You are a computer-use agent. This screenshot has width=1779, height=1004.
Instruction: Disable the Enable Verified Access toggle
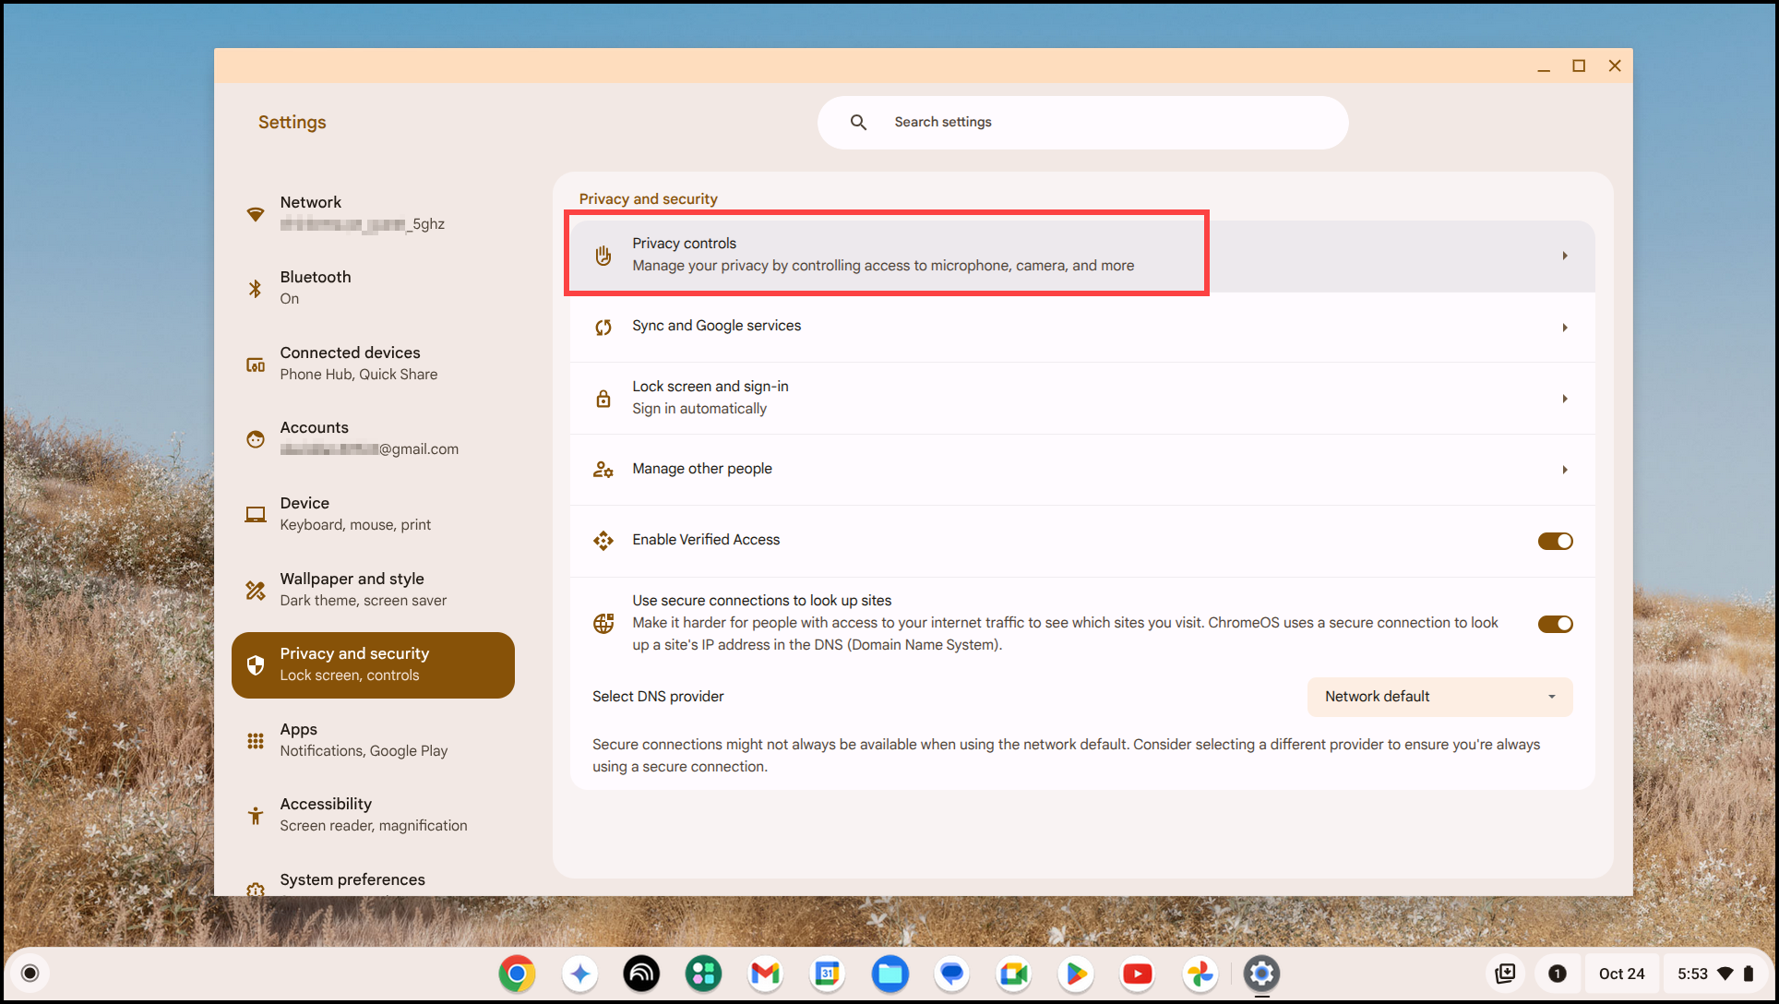(x=1556, y=541)
